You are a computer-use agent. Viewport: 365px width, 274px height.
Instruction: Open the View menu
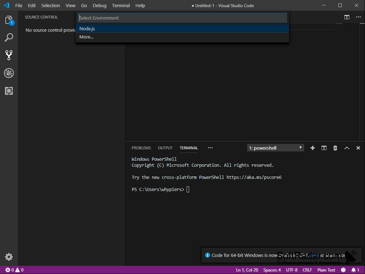coord(70,5)
